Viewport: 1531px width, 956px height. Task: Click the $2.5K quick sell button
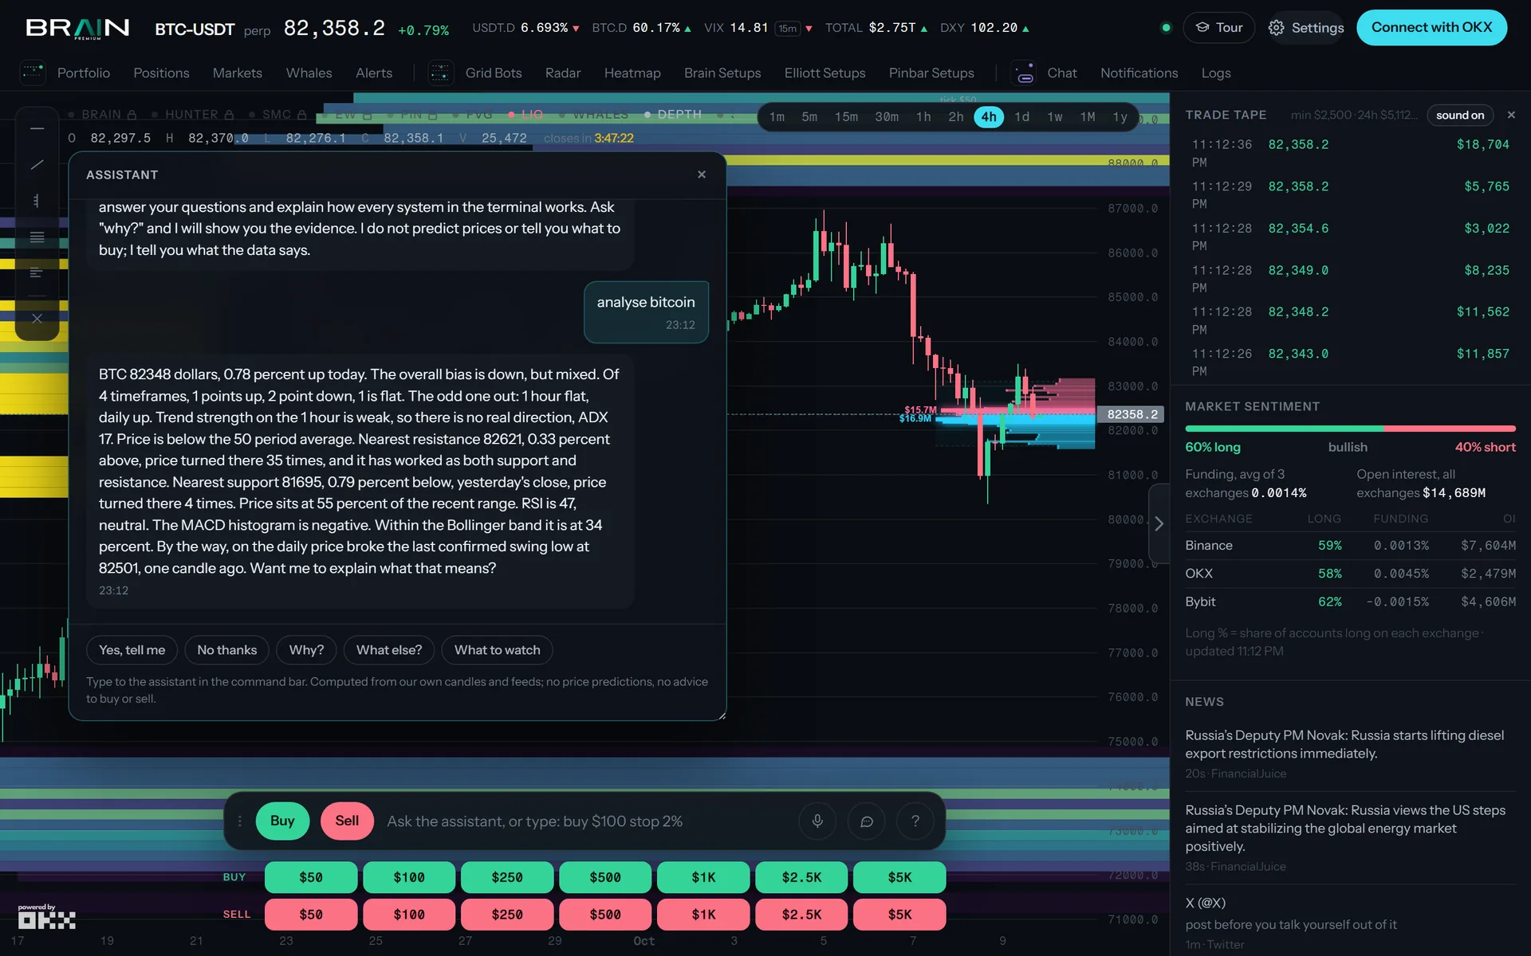coord(801,915)
